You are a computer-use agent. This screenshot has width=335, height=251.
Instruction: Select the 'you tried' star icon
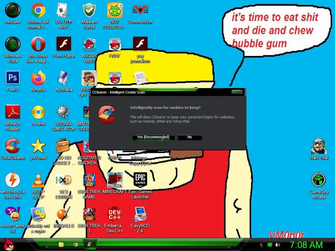click(x=38, y=149)
